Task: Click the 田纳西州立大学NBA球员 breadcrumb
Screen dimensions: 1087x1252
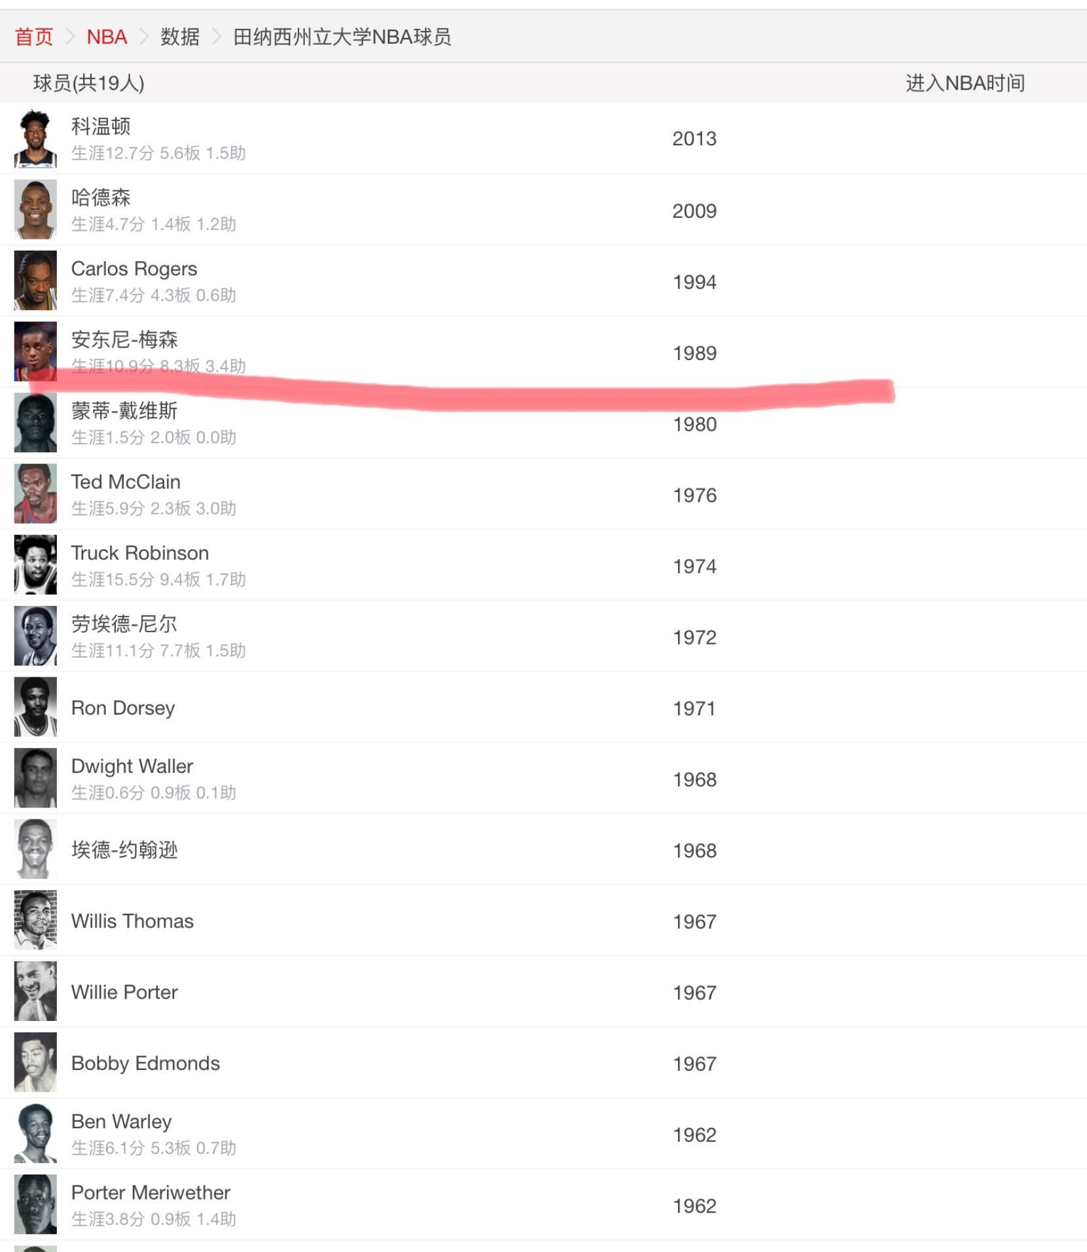Action: pyautogui.click(x=342, y=37)
